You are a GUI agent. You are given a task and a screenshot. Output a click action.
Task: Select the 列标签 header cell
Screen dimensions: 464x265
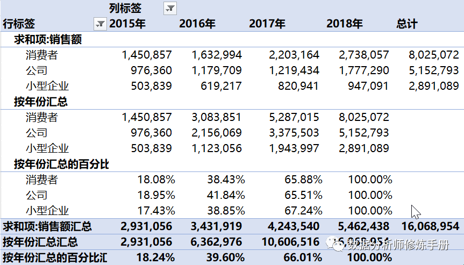(125, 8)
